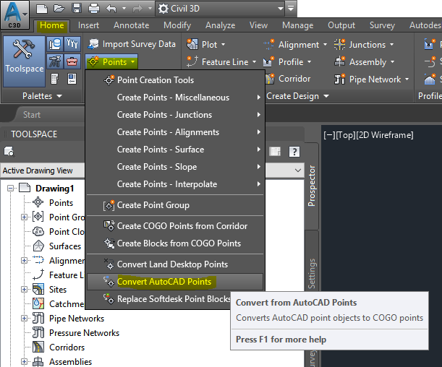Select Create Point Group menu item
This screenshot has width=442, height=367.
(175, 205)
